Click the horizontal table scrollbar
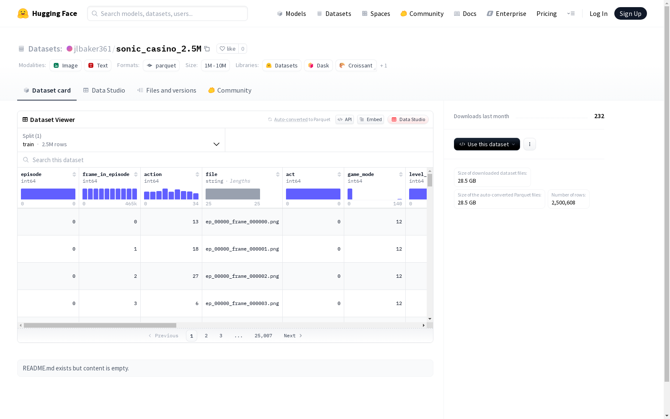 point(100,325)
